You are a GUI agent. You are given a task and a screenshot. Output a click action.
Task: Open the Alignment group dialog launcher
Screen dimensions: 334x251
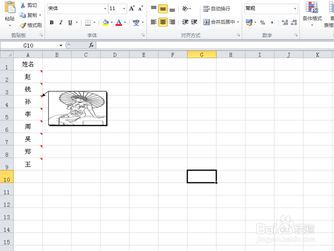[x=238, y=35]
